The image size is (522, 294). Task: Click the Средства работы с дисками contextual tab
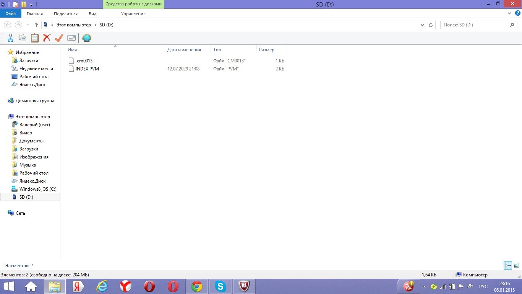click(x=133, y=4)
